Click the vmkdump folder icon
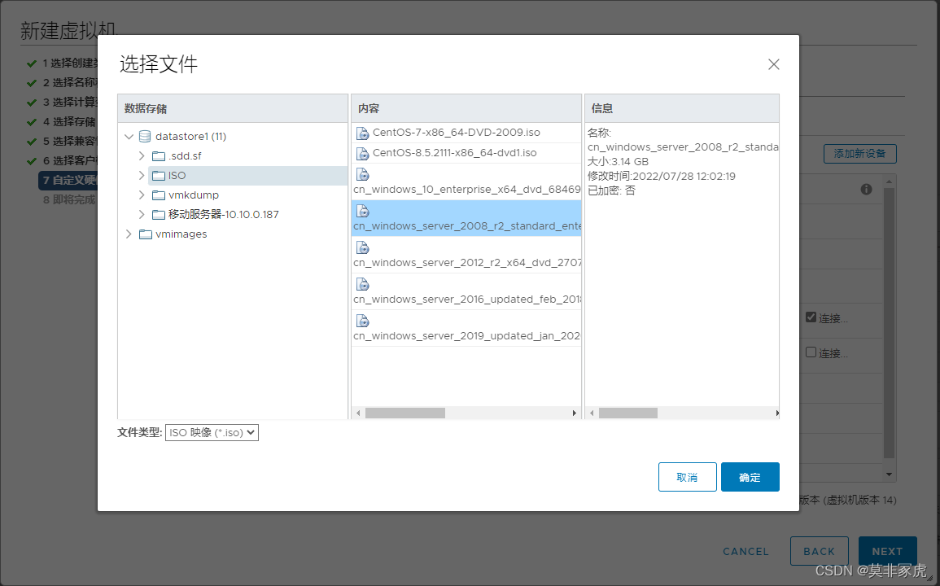 coord(159,195)
